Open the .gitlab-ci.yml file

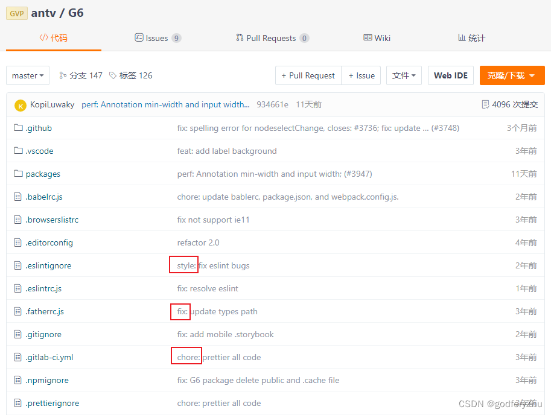pyautogui.click(x=49, y=357)
